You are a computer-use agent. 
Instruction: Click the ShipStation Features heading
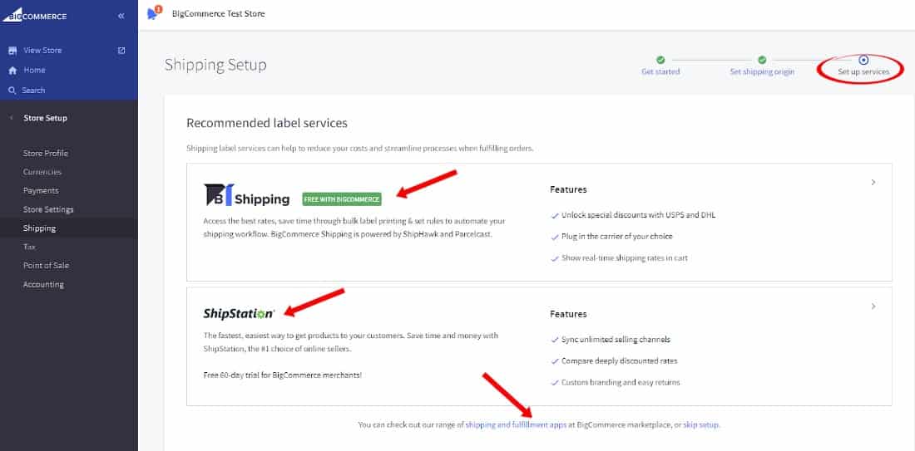568,314
